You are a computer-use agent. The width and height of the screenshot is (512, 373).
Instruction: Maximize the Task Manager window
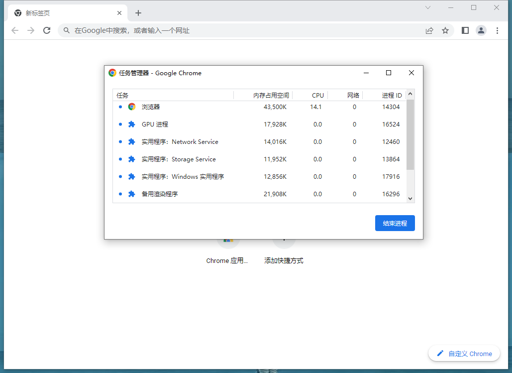(x=389, y=73)
